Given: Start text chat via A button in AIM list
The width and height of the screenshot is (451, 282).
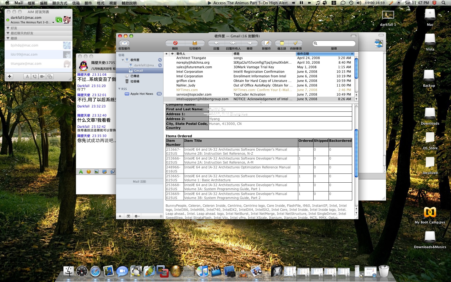Looking at the screenshot, I should click(x=27, y=77).
